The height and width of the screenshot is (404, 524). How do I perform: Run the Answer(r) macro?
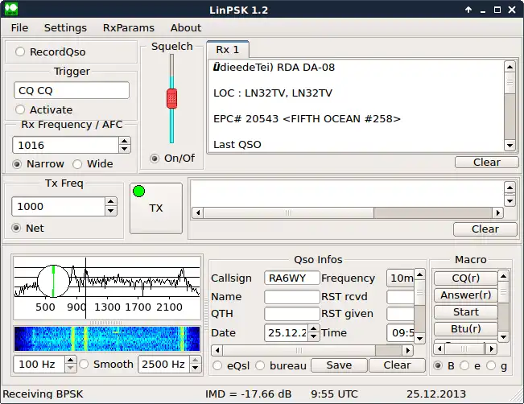465,295
